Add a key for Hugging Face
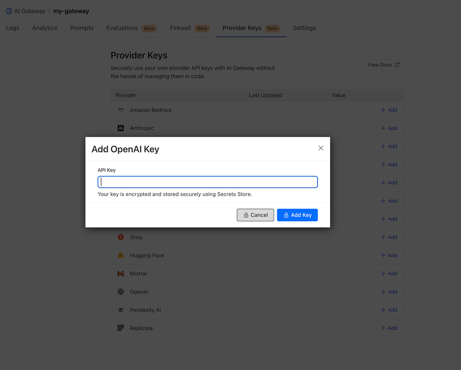Viewport: 461px width, 370px height. point(389,255)
